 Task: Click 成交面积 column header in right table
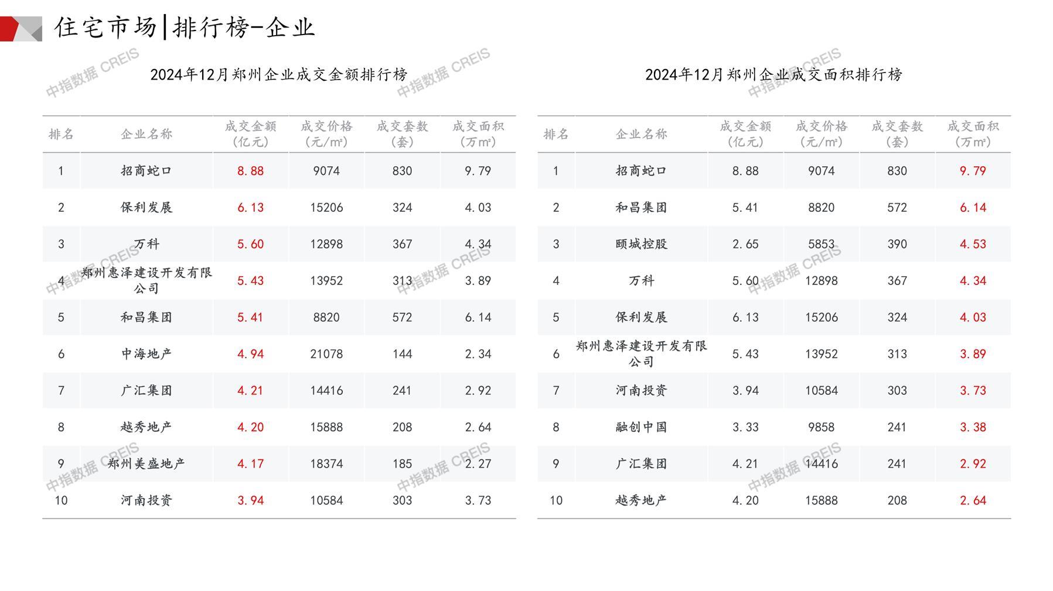(x=973, y=134)
